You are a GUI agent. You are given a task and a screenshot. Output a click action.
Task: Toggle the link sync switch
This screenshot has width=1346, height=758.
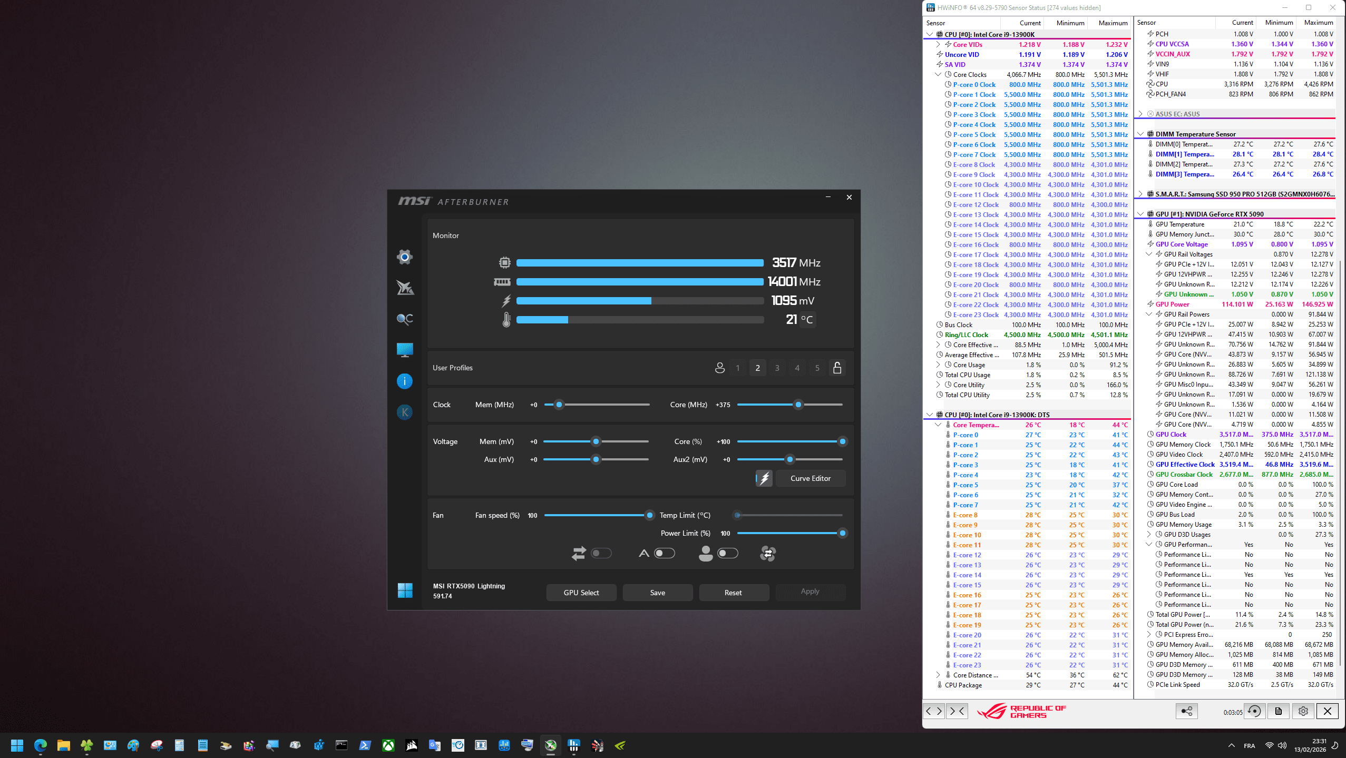click(601, 553)
